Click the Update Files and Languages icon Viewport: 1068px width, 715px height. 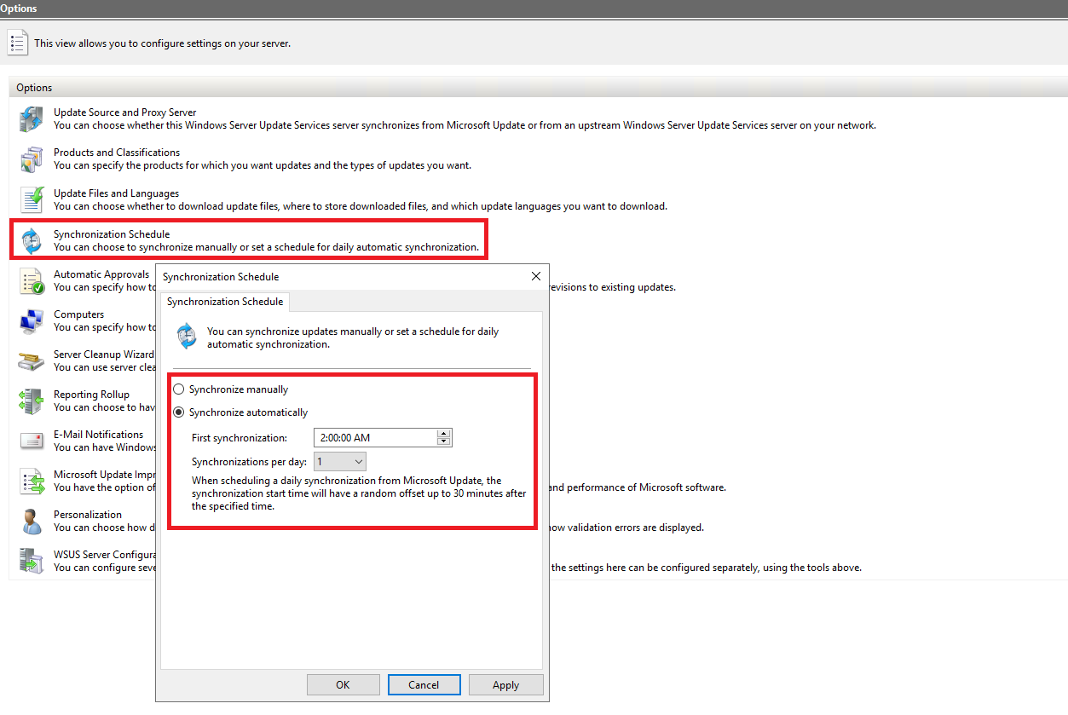coord(32,199)
